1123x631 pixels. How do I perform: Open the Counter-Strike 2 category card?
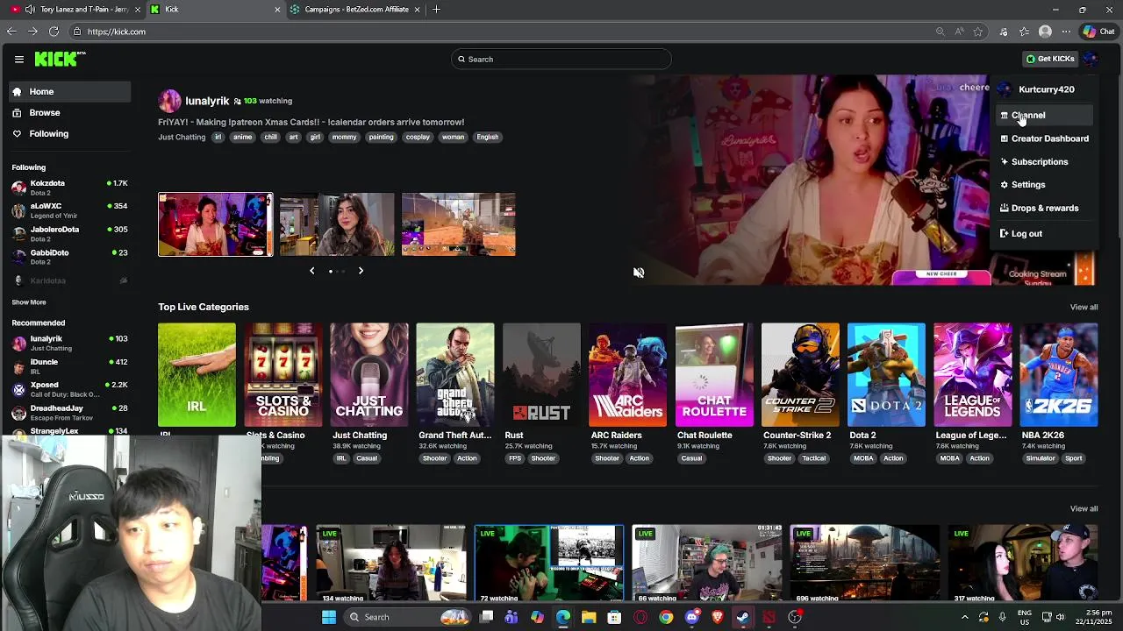point(800,375)
